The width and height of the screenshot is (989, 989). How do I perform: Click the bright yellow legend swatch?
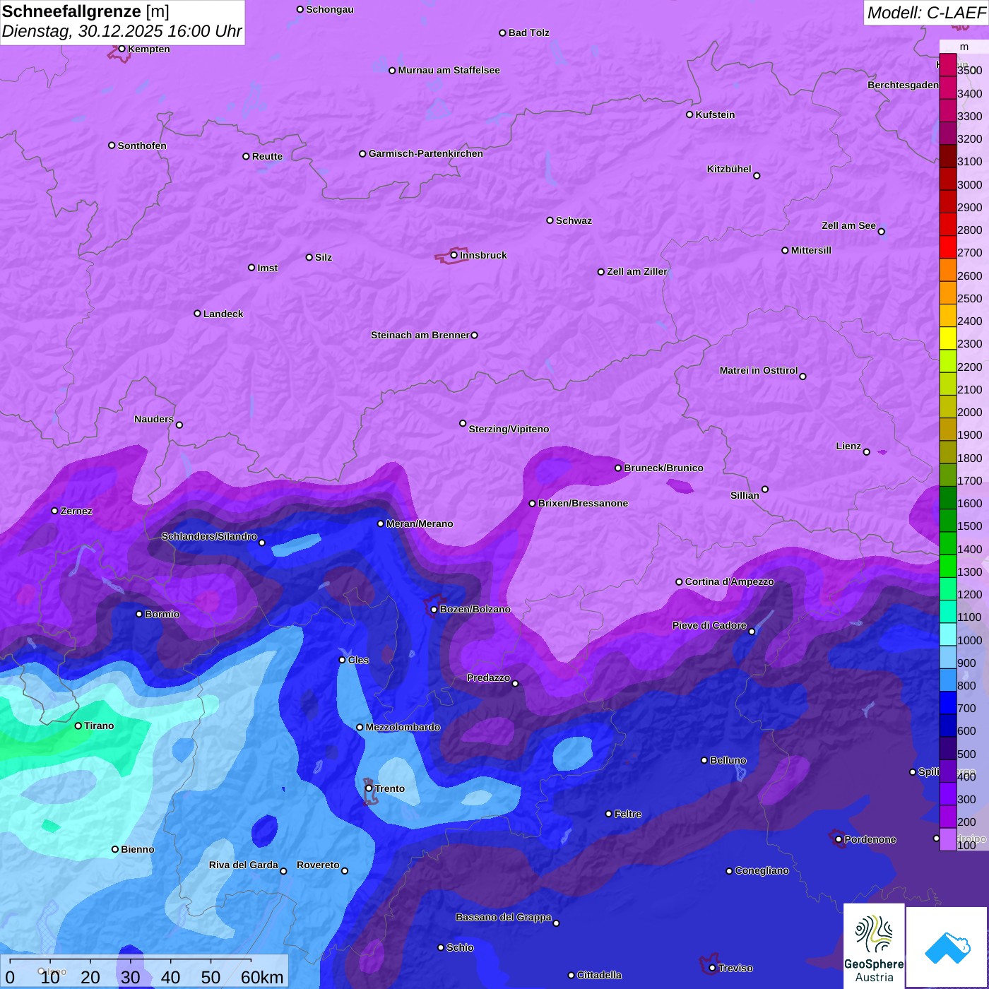(948, 338)
